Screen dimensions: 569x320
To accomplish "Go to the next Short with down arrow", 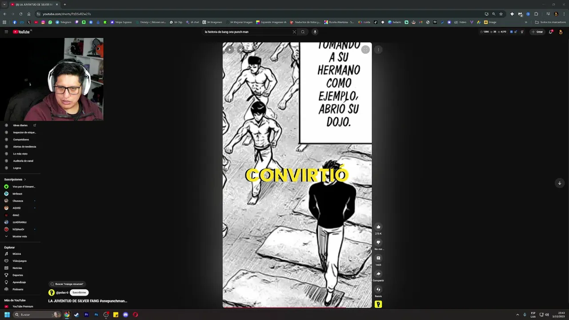I will point(560,183).
